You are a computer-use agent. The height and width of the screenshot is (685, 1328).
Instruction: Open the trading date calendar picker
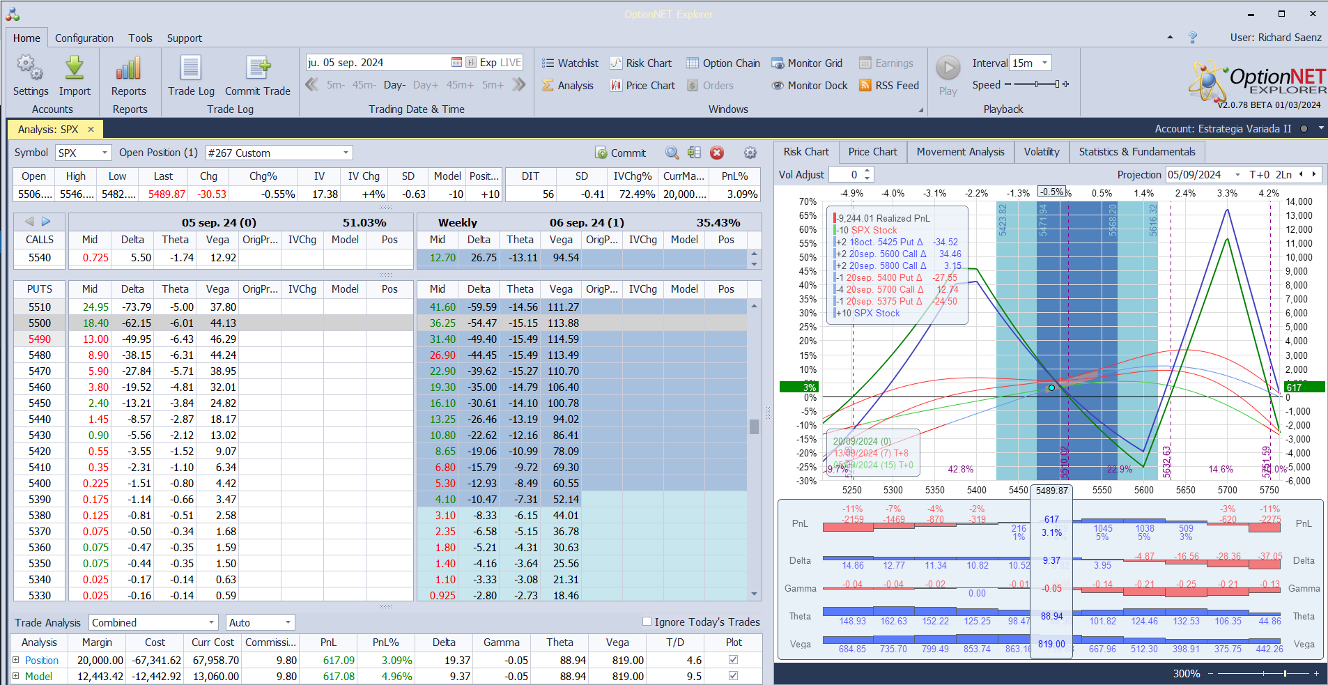pos(456,63)
